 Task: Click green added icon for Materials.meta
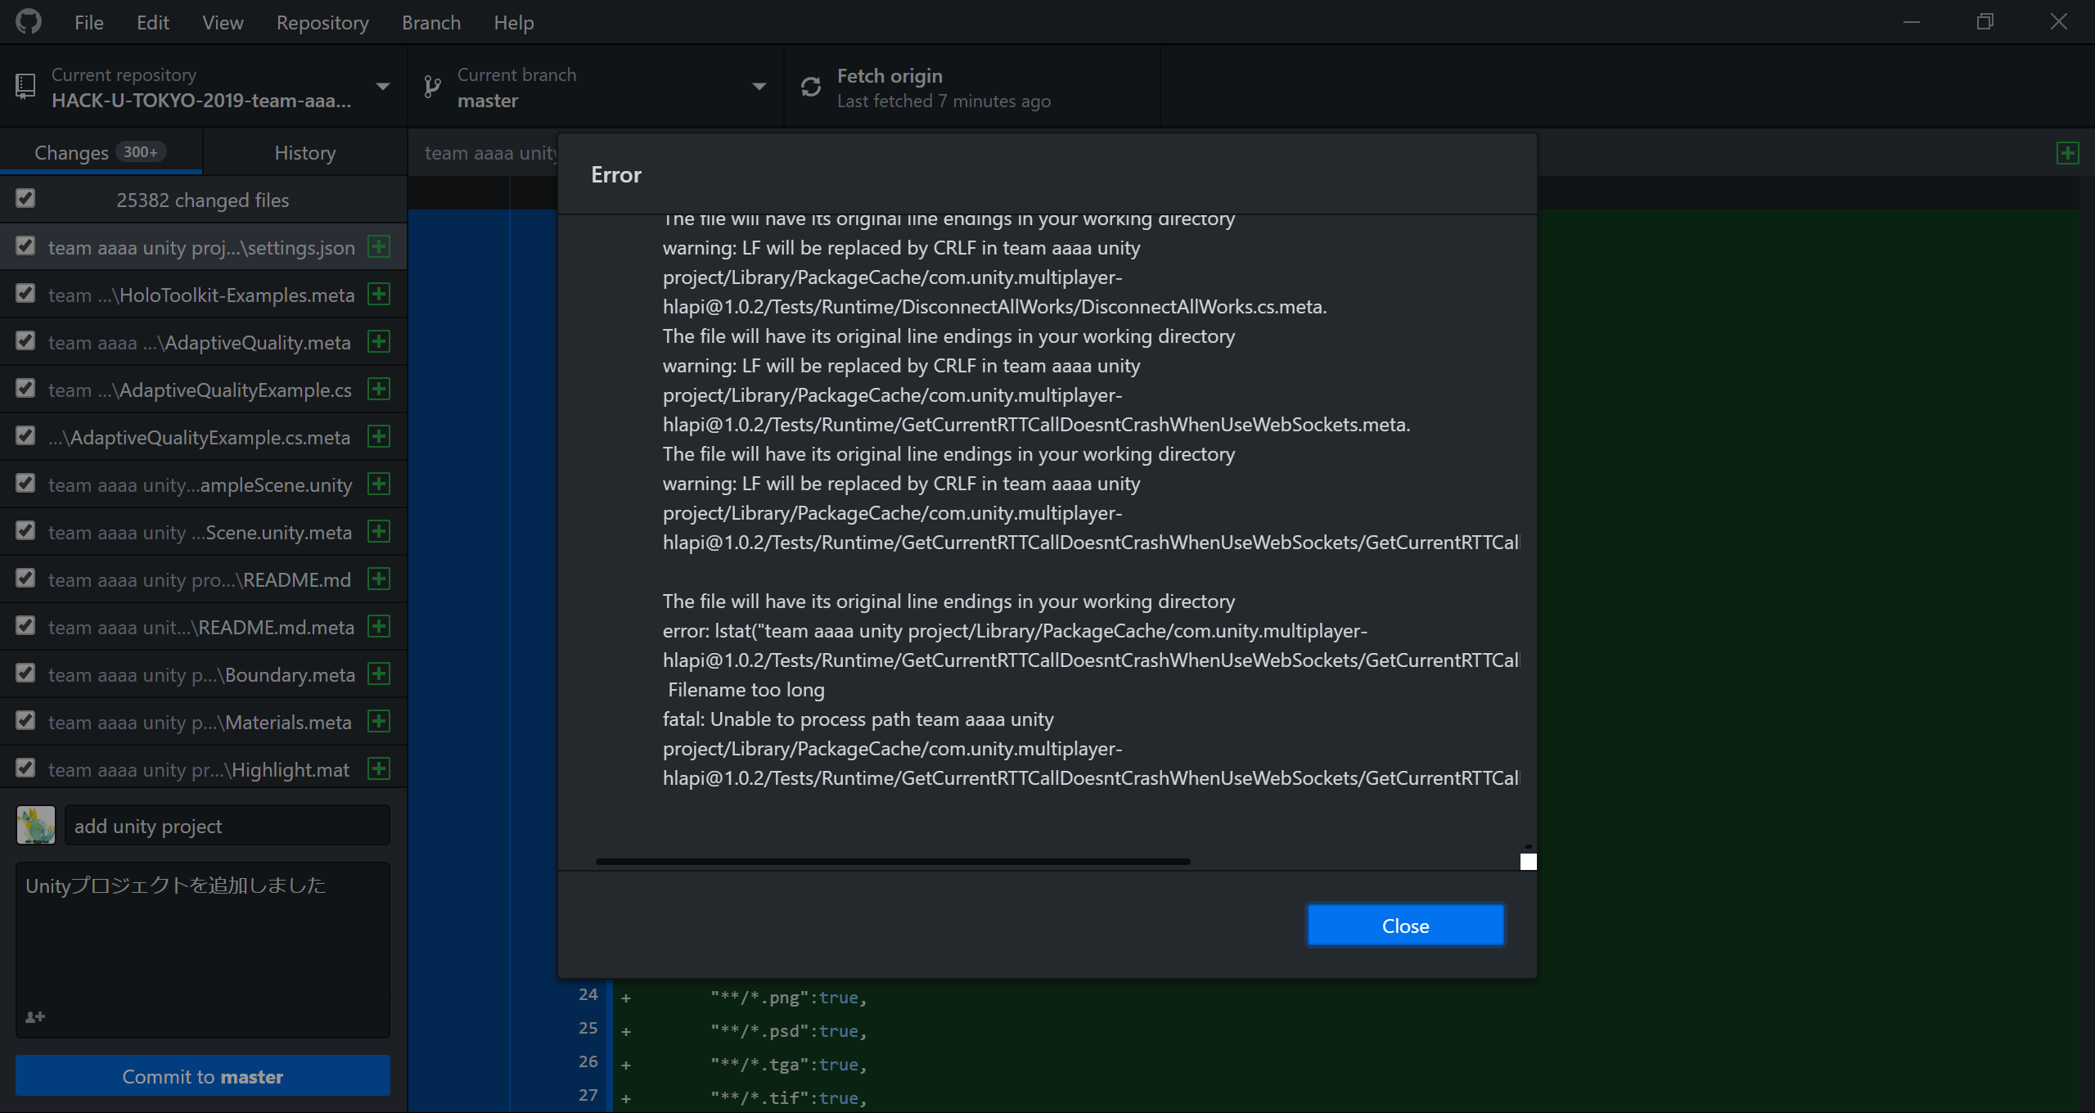tap(379, 721)
